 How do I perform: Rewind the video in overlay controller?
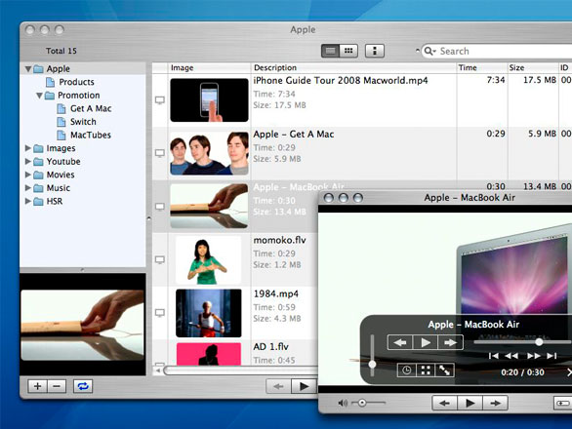point(511,356)
